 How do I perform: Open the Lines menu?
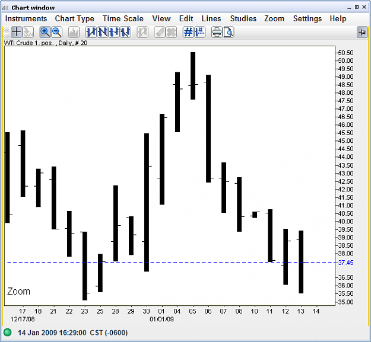coord(211,18)
